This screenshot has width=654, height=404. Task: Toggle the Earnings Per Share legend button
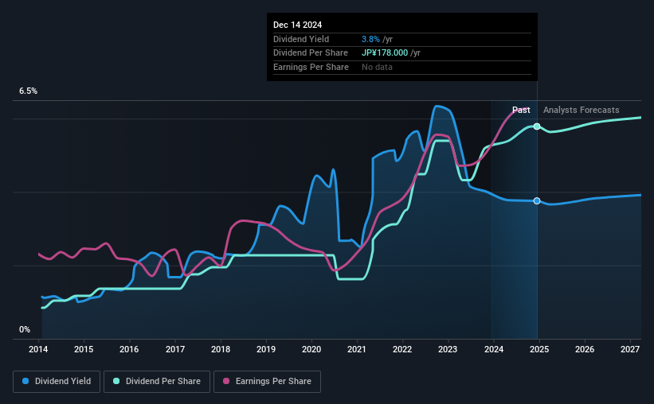[268, 382]
